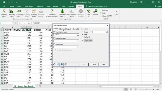Click the Undo arrow icon
The width and height of the screenshot is (162, 91).
click(7, 2)
